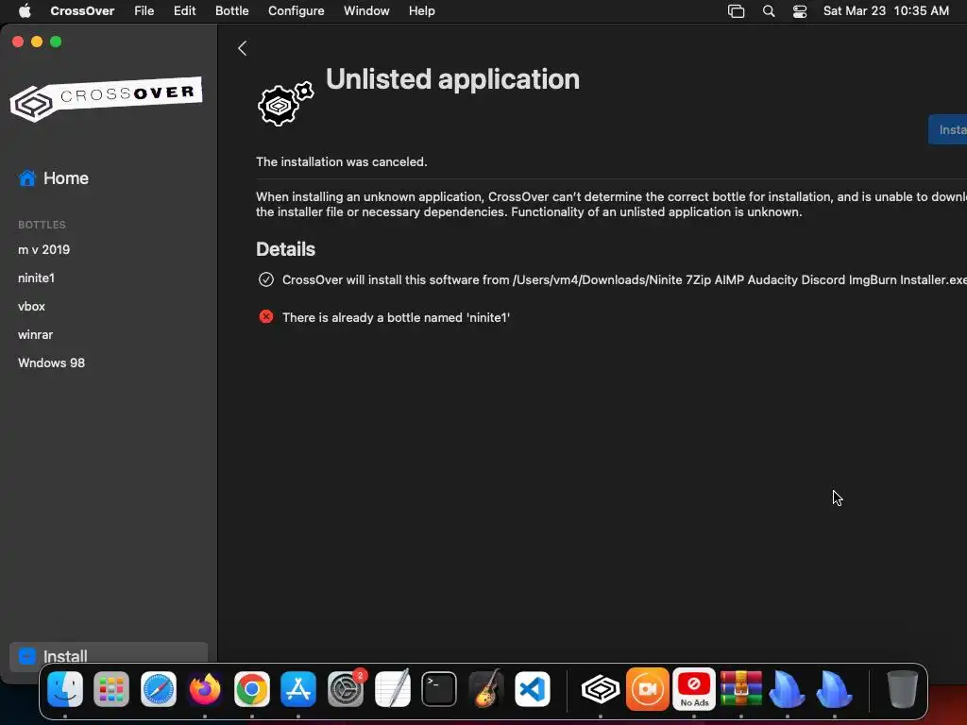Open TextEdit from the Dock
Screen dimensions: 967x725
(392, 688)
